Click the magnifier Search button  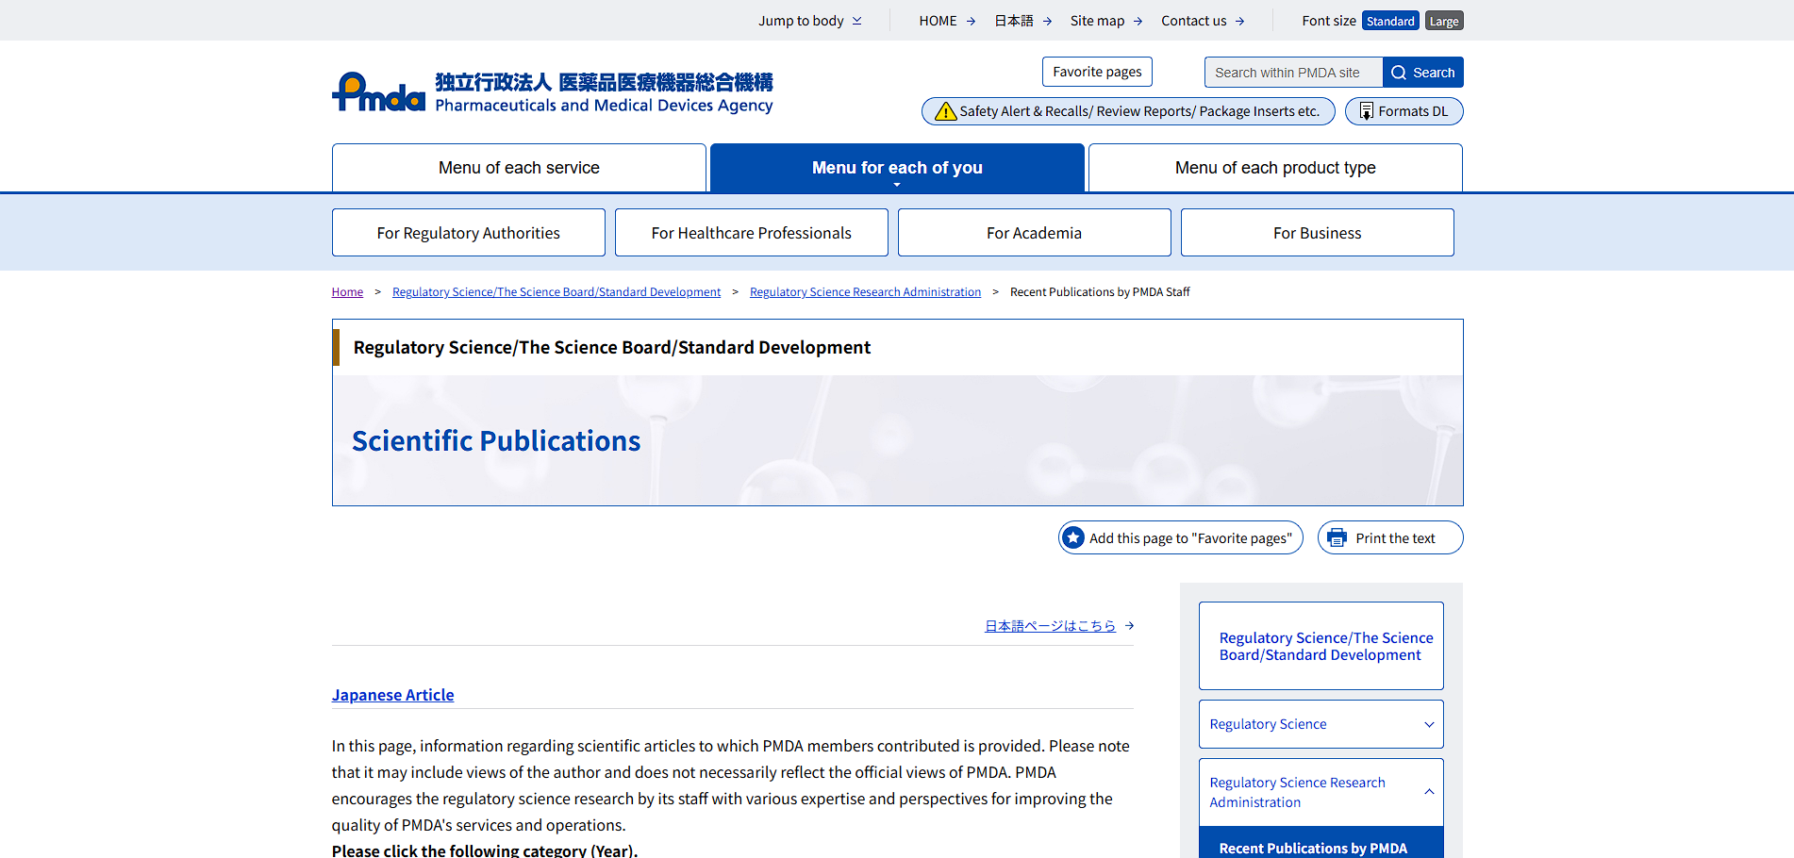tap(1422, 73)
